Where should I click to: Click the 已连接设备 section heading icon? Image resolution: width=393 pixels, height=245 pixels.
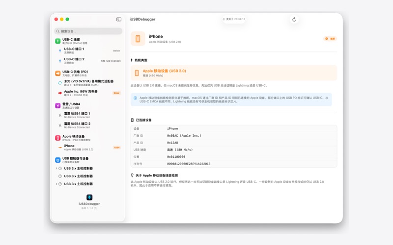[132, 120]
